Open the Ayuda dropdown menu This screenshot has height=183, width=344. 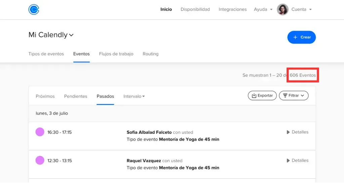coord(263,9)
